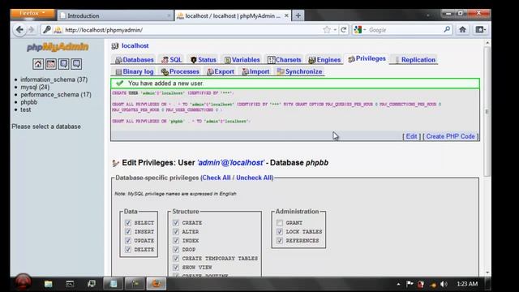Switch to the Variables tab
Image resolution: width=519 pixels, height=292 pixels.
[x=242, y=60]
